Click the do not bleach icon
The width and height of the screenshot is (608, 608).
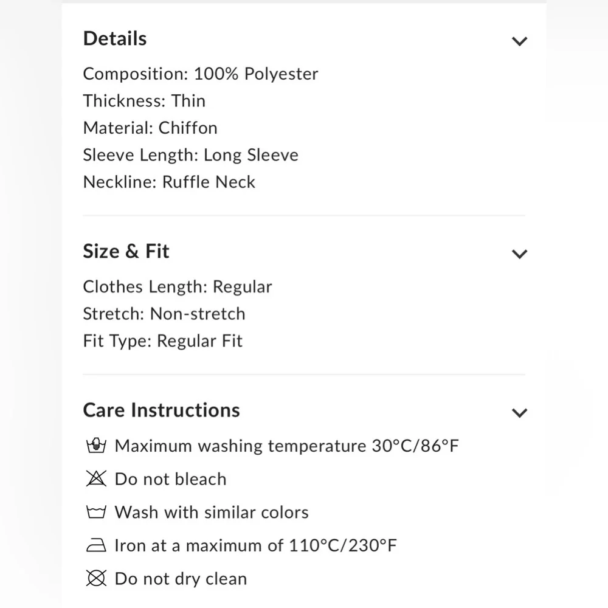click(x=96, y=479)
